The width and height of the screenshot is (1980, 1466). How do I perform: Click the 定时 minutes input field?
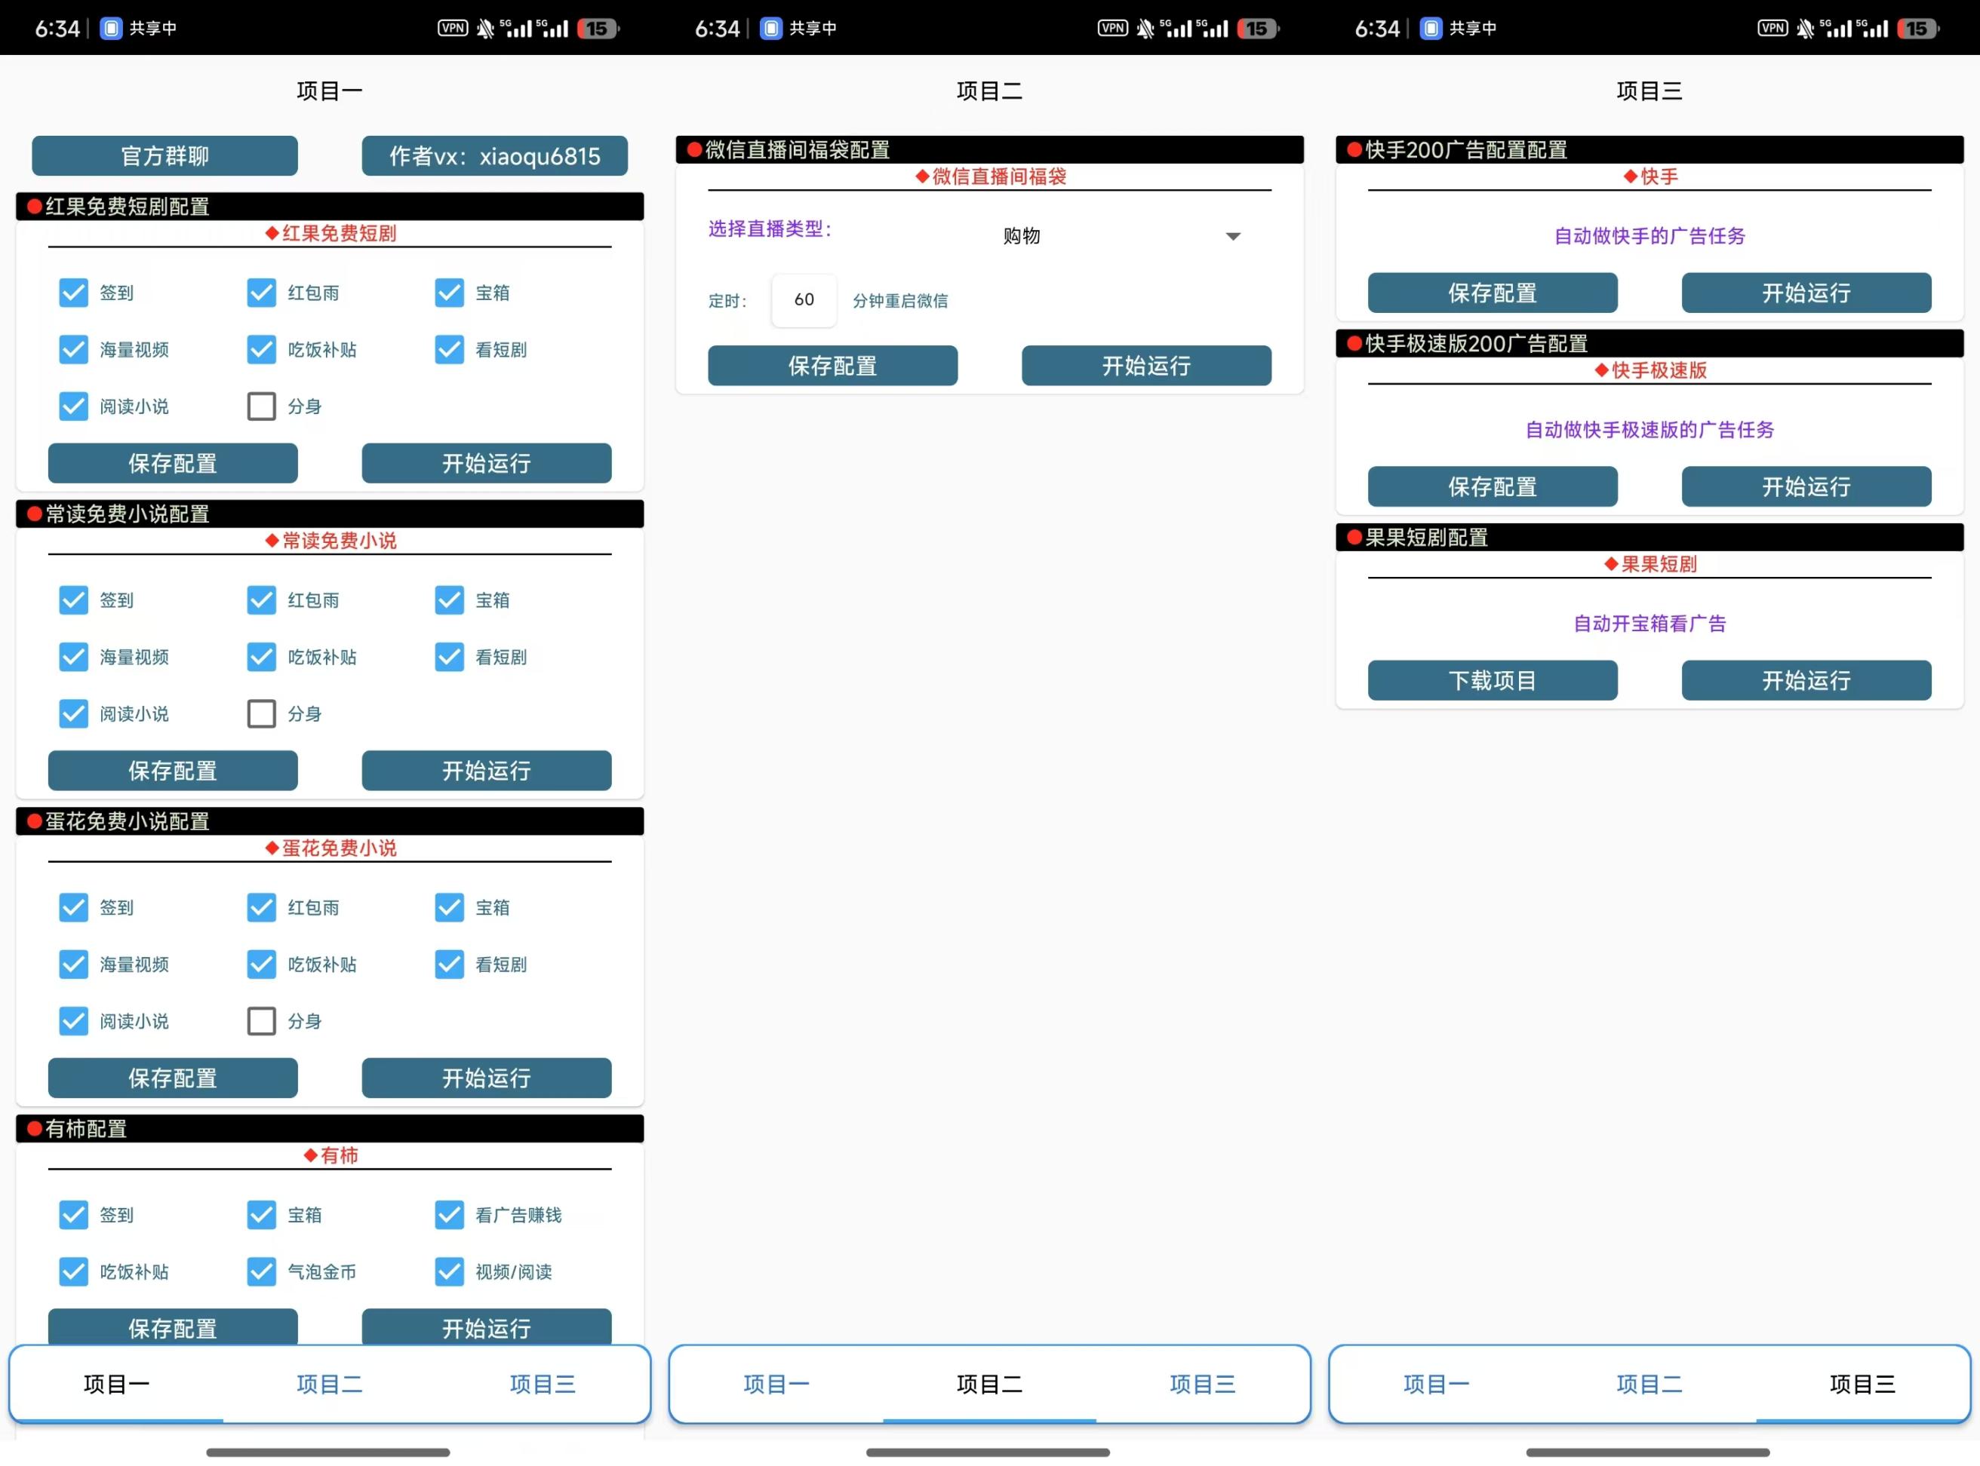[x=803, y=300]
